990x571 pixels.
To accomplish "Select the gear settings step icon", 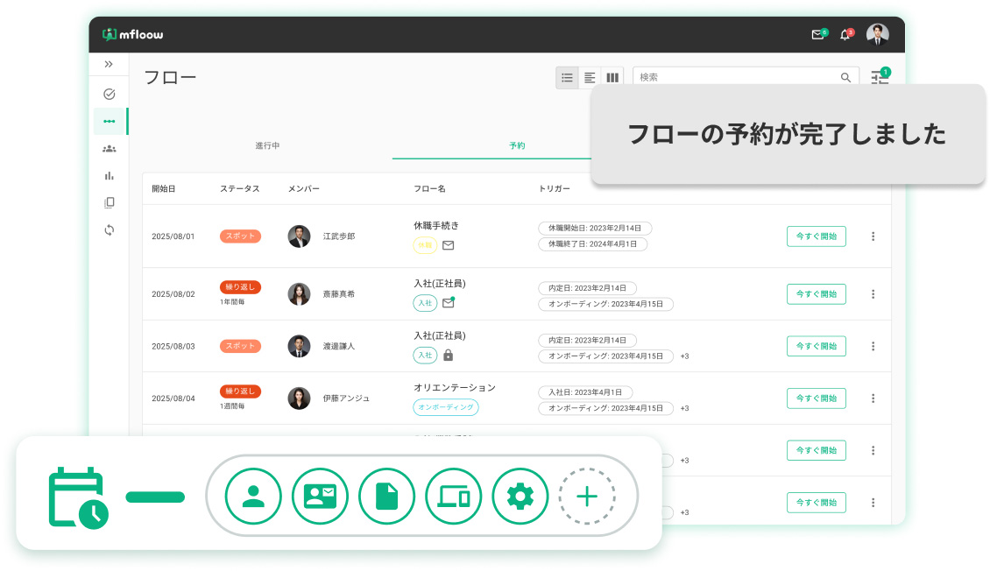I will click(x=520, y=496).
